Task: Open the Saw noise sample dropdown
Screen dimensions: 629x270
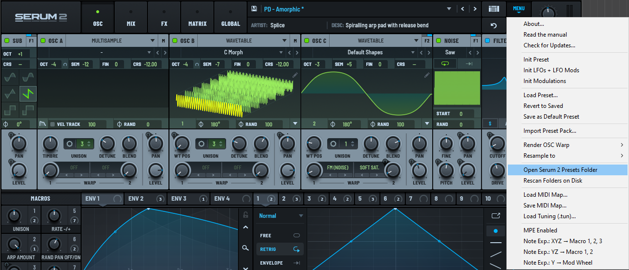Action: (x=450, y=52)
